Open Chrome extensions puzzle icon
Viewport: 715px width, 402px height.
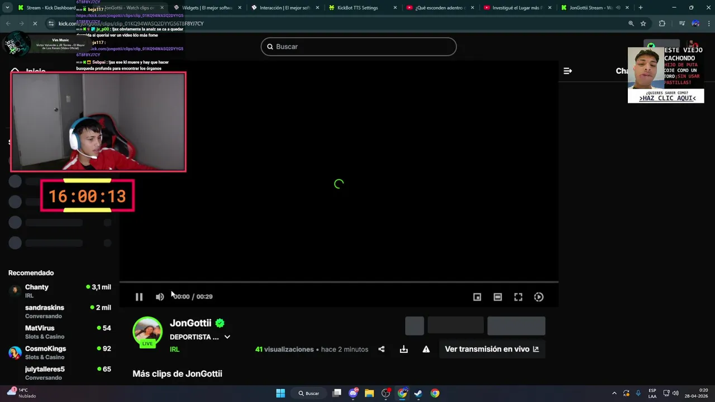click(x=662, y=23)
